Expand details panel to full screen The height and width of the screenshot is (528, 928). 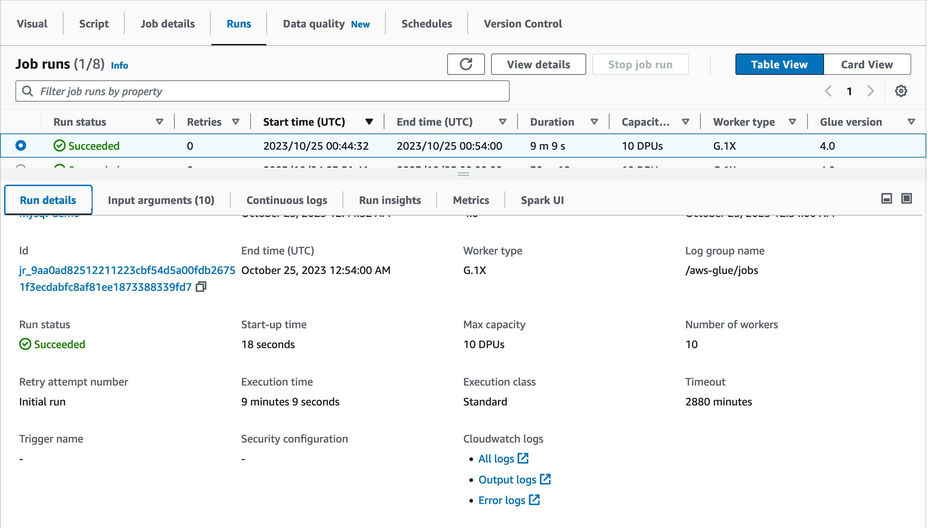[907, 198]
